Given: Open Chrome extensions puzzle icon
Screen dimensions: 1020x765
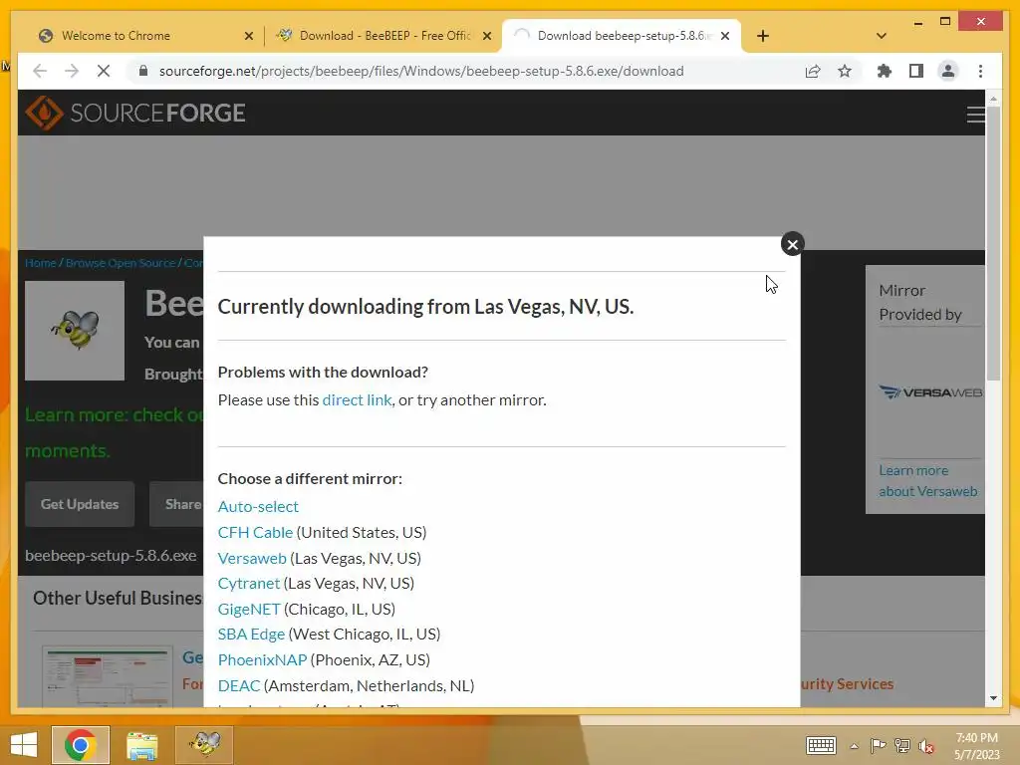Looking at the screenshot, I should [885, 71].
